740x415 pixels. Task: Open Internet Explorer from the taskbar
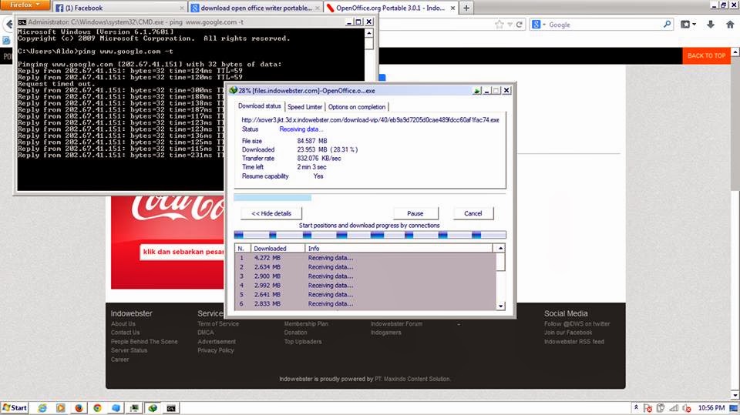(42, 408)
